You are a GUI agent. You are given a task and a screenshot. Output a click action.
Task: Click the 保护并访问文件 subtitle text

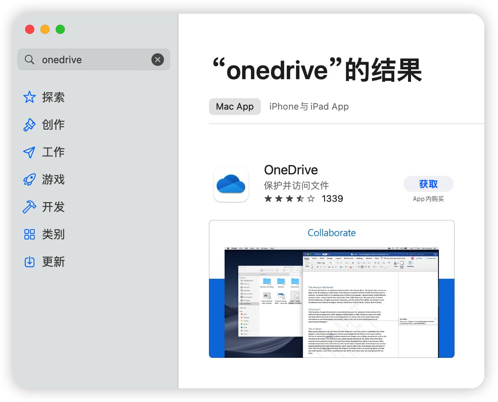pyautogui.click(x=296, y=185)
